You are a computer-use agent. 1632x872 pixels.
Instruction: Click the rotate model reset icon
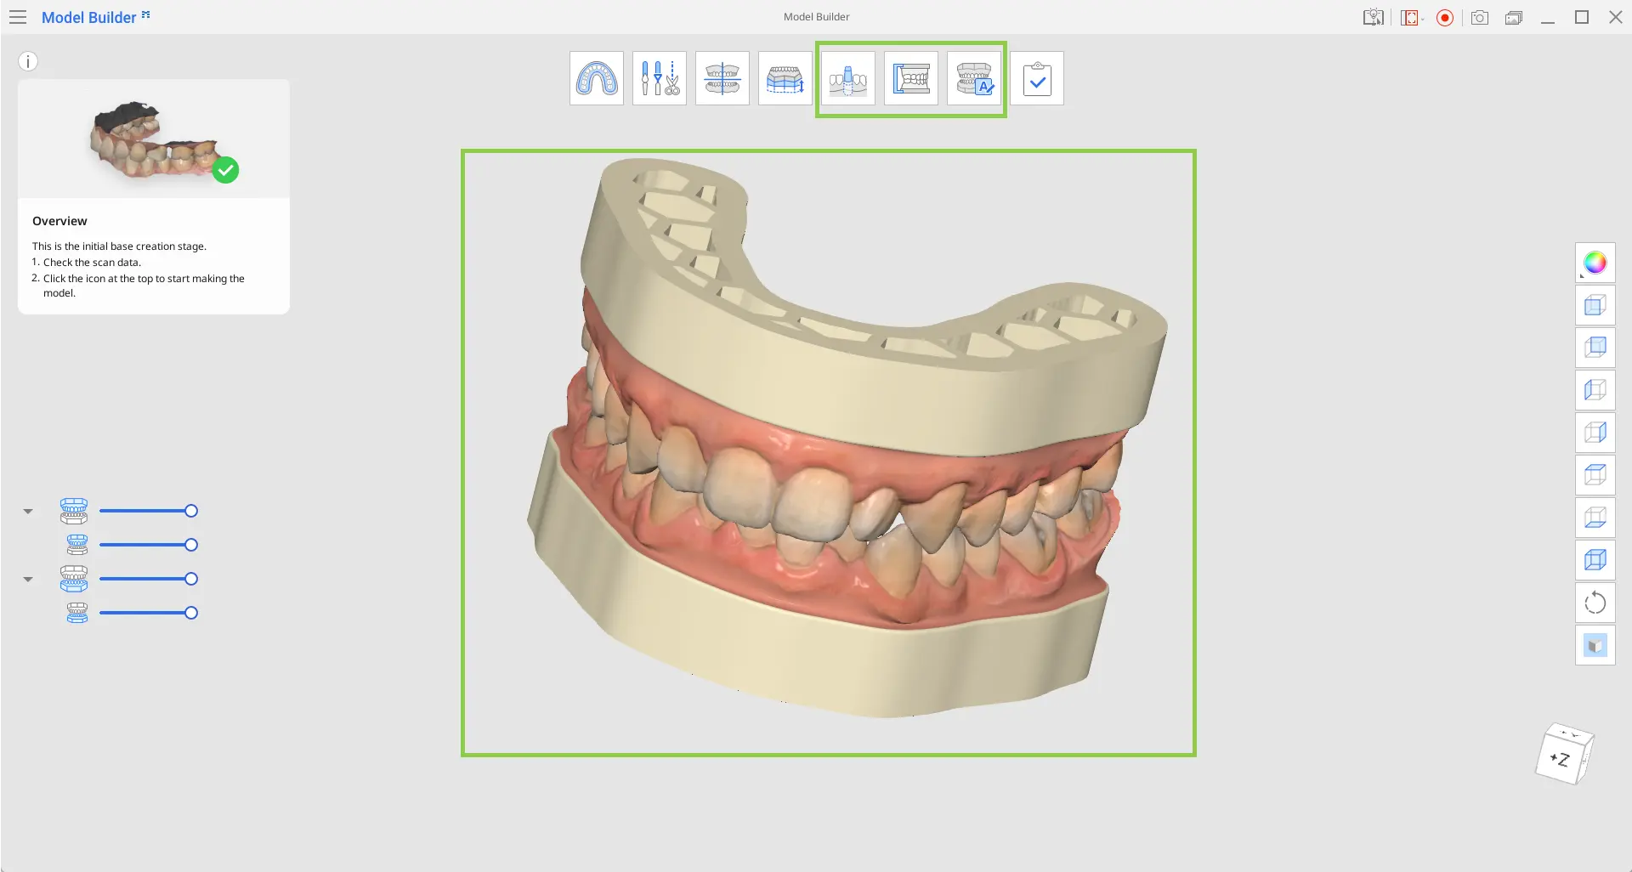pos(1595,603)
